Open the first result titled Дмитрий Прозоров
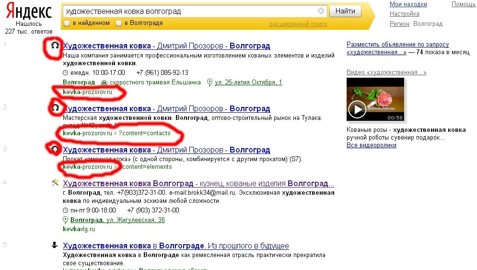477x270 pixels. click(x=166, y=46)
